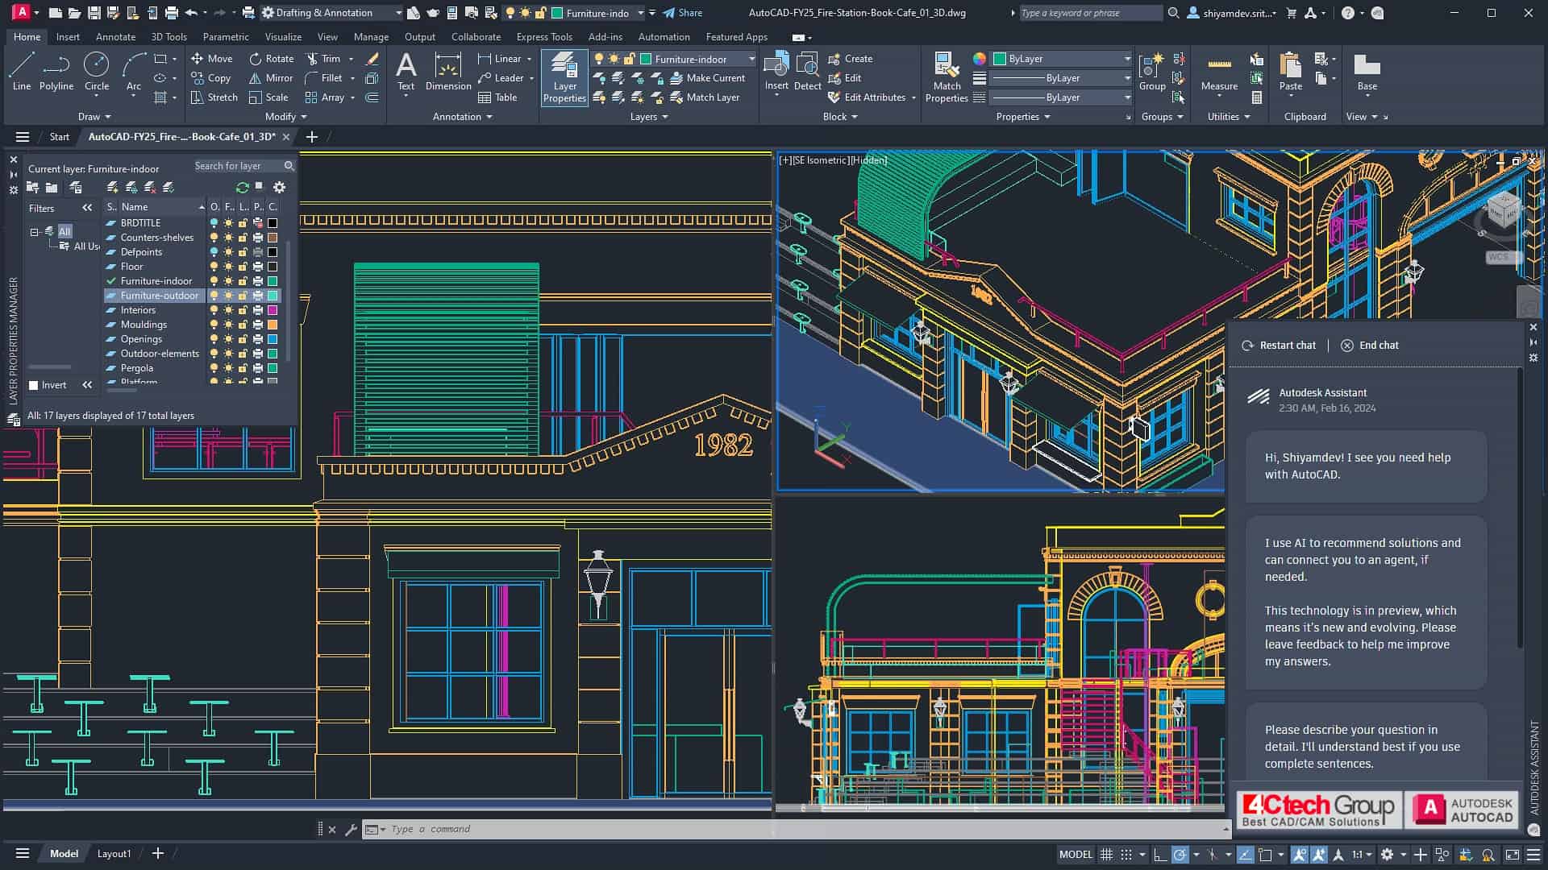Click the Interiors layer magenta color swatch
The height and width of the screenshot is (870, 1548).
pos(273,310)
